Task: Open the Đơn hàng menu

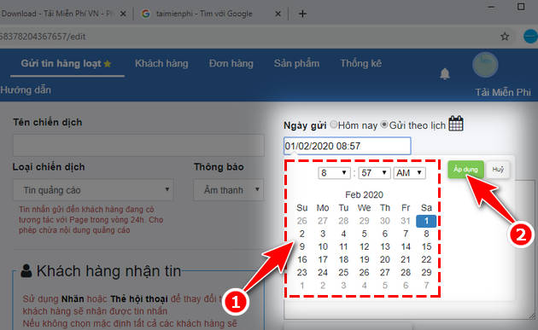Action: coord(231,63)
